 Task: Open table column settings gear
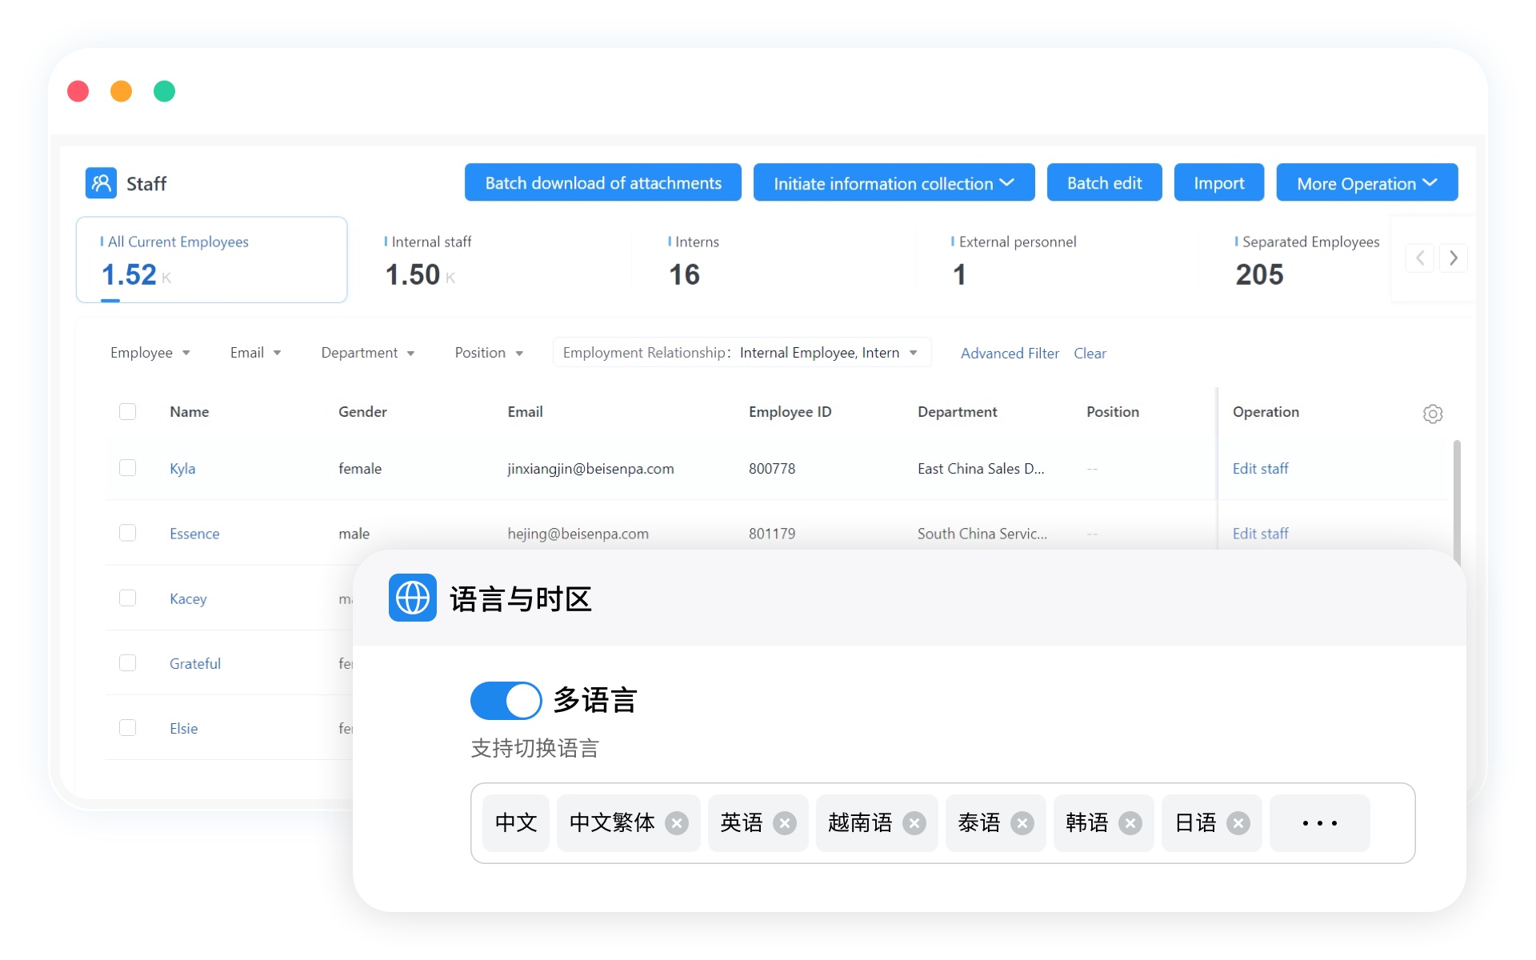click(x=1432, y=414)
